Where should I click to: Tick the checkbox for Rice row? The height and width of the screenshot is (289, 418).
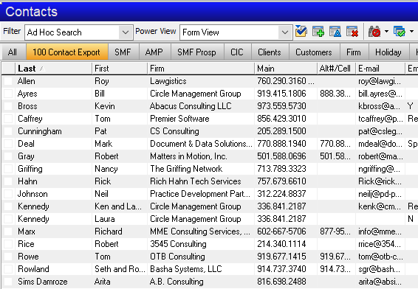(x=9, y=244)
